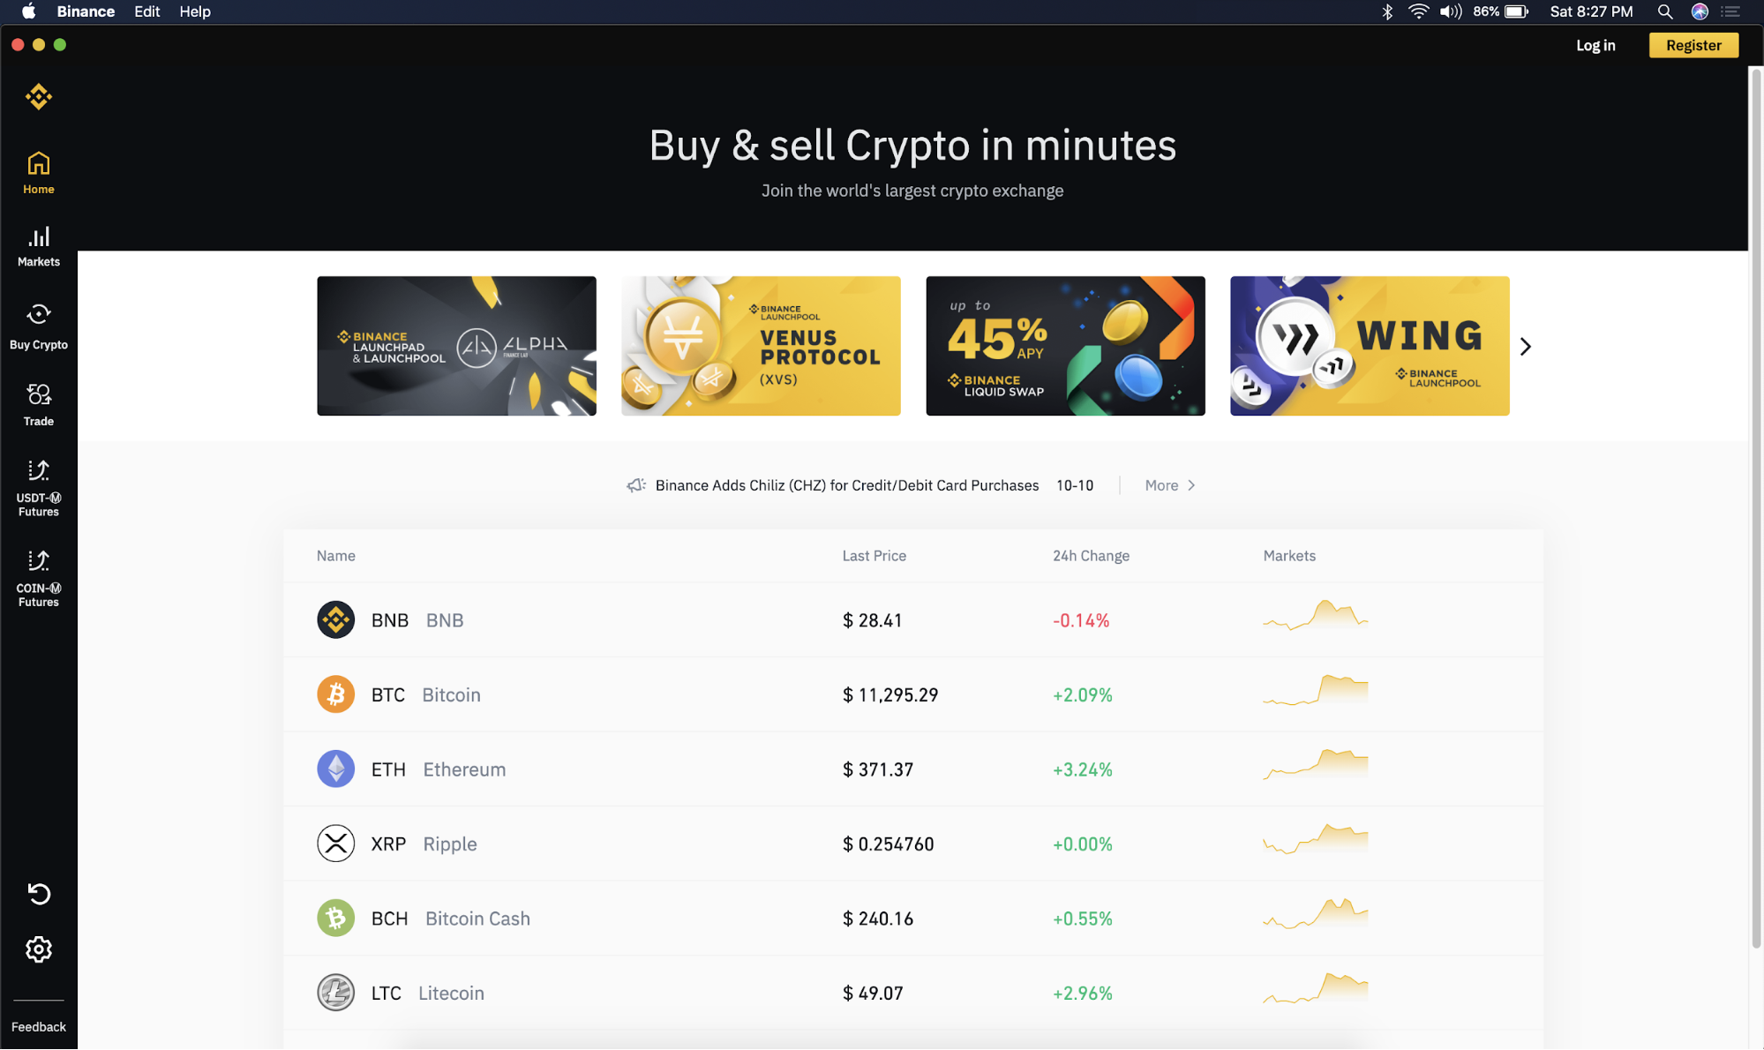Click the Undo/History sidebar icon
The image size is (1764, 1050).
(x=38, y=893)
